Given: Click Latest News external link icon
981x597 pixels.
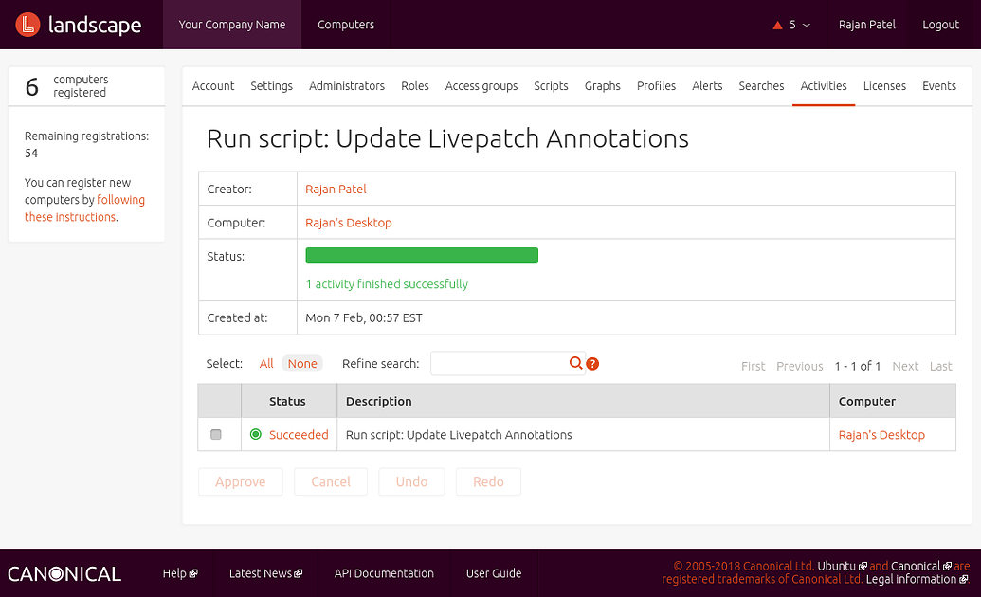Looking at the screenshot, I should [298, 572].
